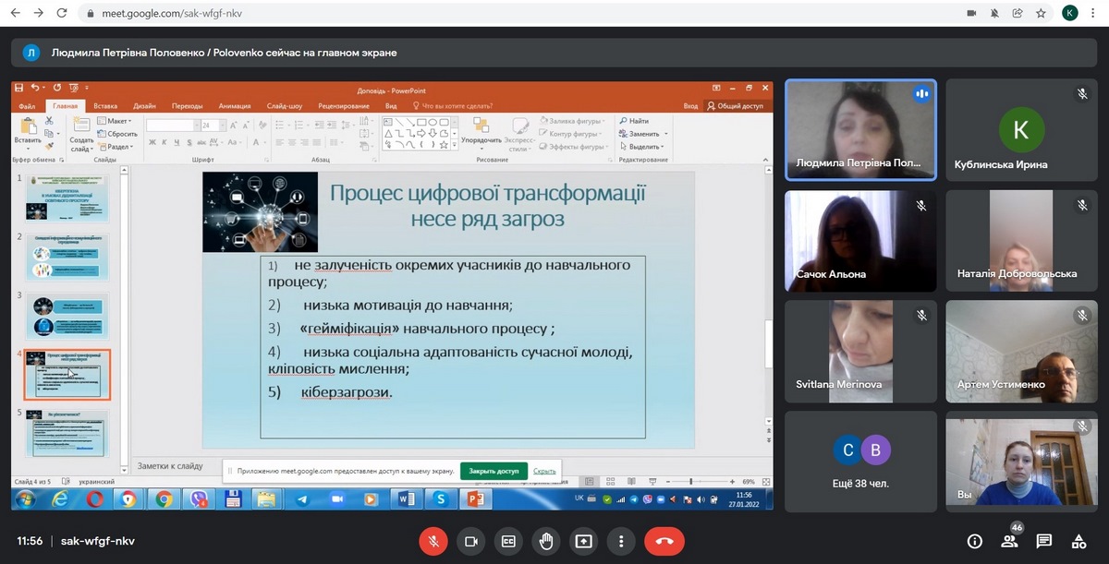Bookmark this page with star icon
The width and height of the screenshot is (1109, 564).
click(1041, 14)
